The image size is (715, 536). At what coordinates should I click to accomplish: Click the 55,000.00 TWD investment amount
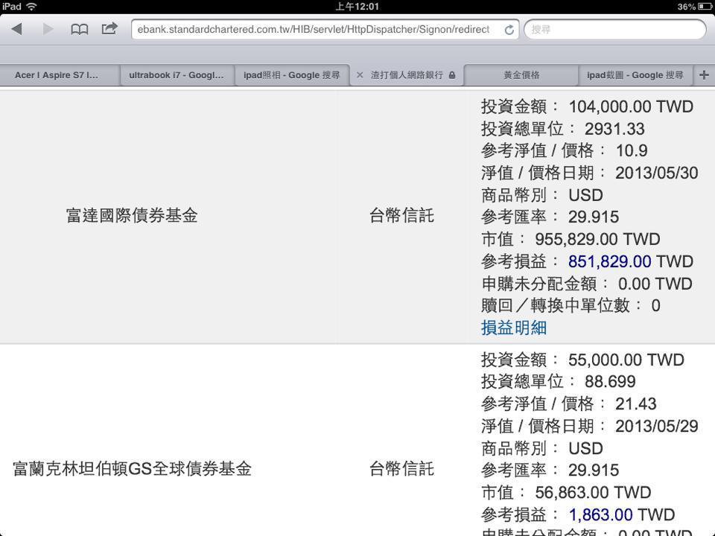pyautogui.click(x=626, y=360)
